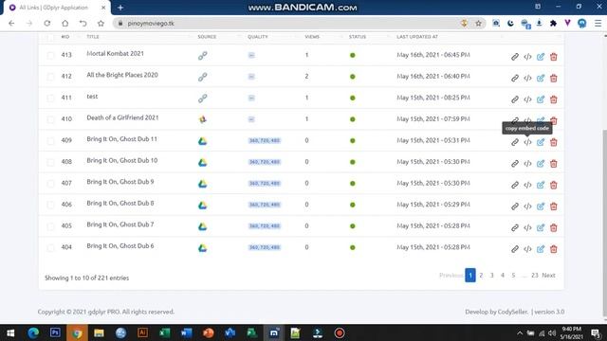
Task: Go to pagination page 4
Action: point(503,276)
